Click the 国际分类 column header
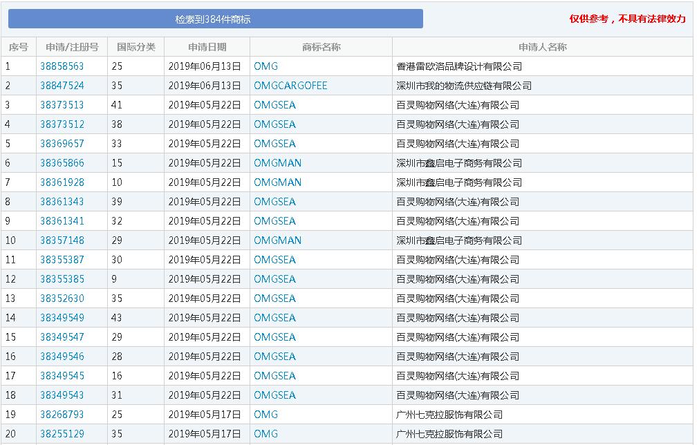The width and height of the screenshot is (699, 445). tap(136, 47)
